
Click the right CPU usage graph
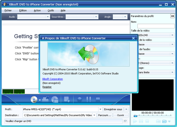click(19, 91)
